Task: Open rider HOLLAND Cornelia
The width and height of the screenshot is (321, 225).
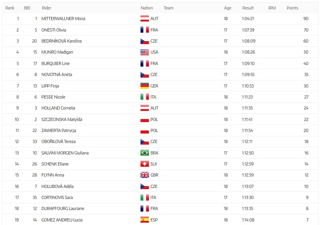Action: point(58,108)
